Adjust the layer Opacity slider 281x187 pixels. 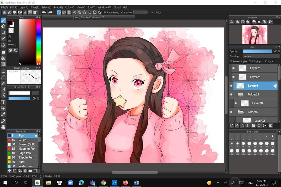257,51
